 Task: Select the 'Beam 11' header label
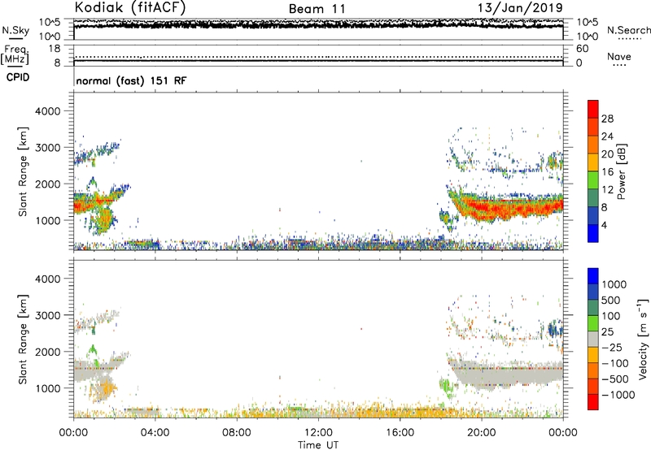317,9
